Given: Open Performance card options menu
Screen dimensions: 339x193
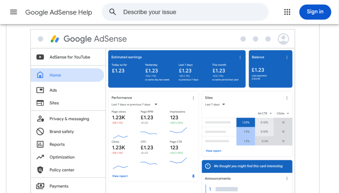Looking at the screenshot, I should [193, 98].
